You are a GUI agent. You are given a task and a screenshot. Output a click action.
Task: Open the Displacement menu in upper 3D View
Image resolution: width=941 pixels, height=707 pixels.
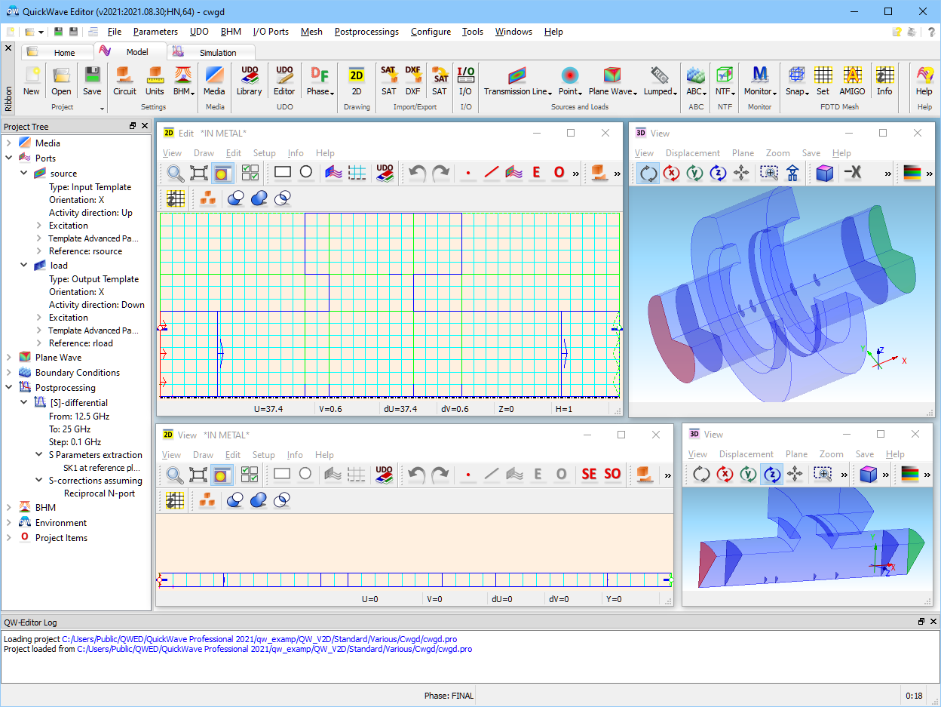pyautogui.click(x=693, y=153)
